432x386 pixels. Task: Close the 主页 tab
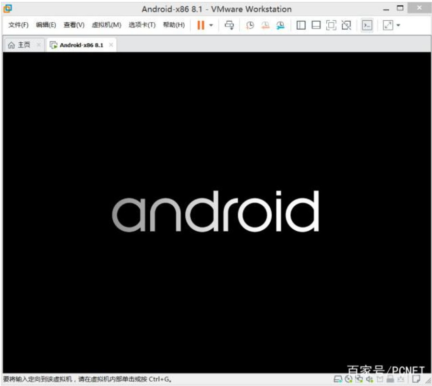[39, 45]
